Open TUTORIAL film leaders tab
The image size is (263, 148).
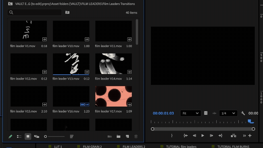[181, 146]
